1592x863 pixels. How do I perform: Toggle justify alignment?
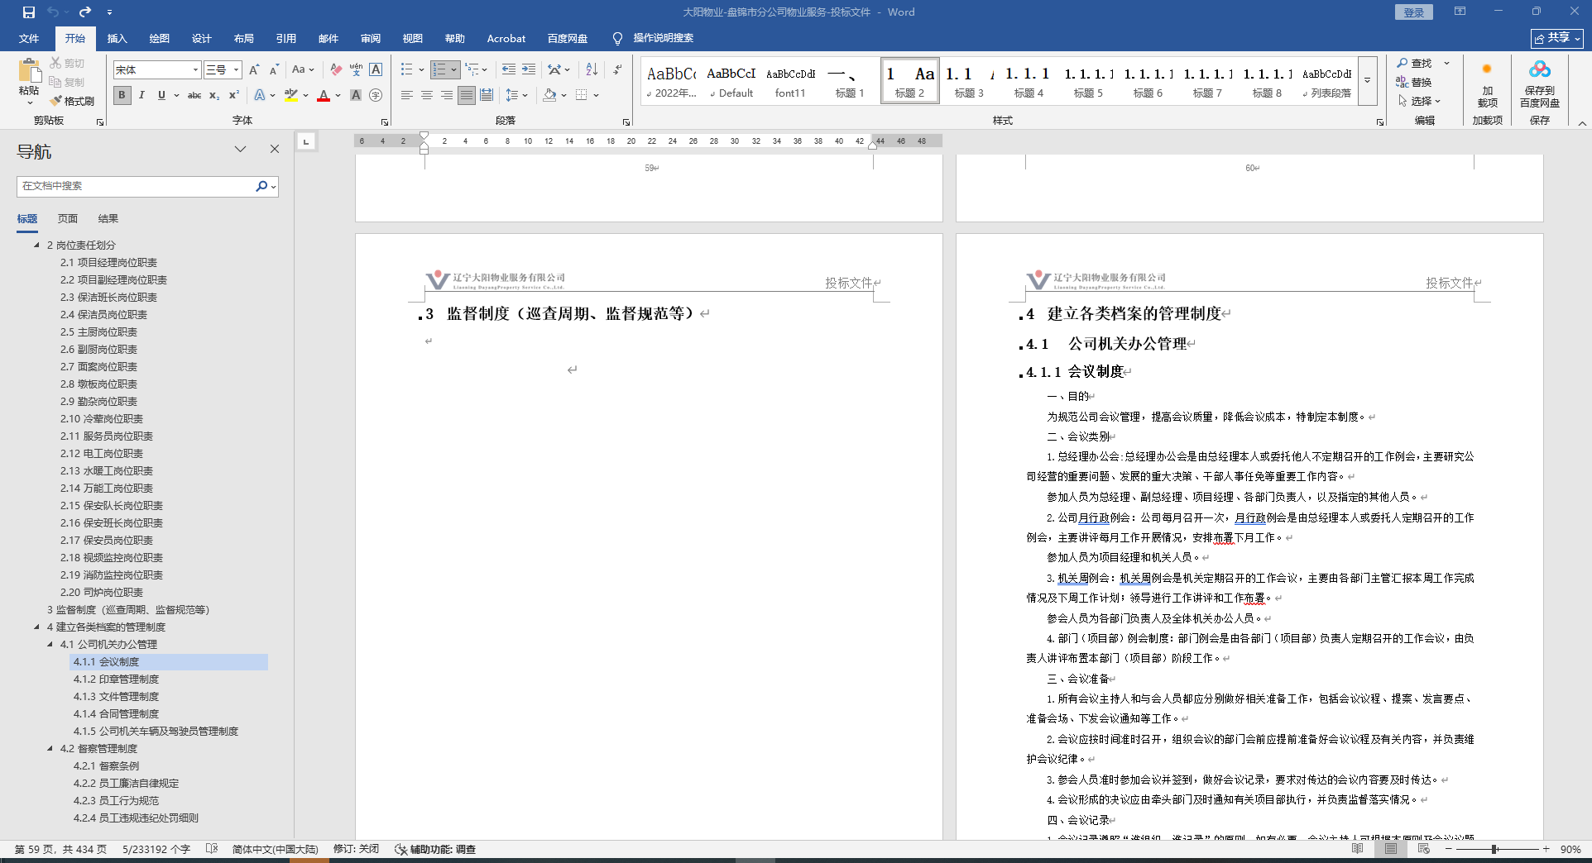click(467, 95)
